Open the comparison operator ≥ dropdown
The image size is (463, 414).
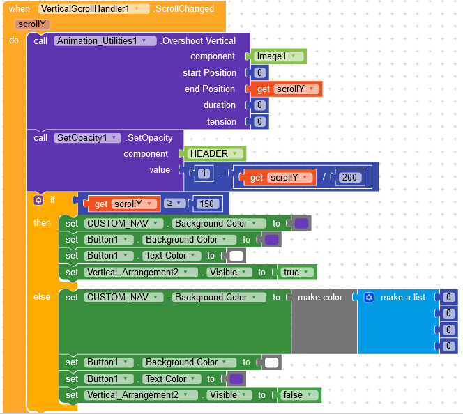[x=179, y=204]
